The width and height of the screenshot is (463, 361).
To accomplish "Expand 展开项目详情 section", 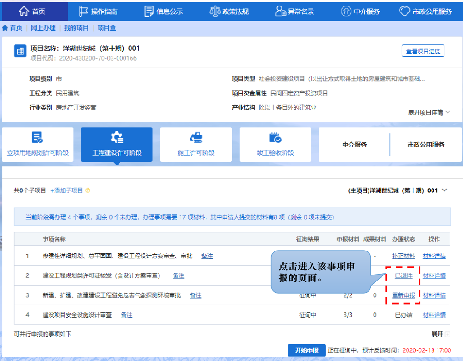I will tap(429, 112).
